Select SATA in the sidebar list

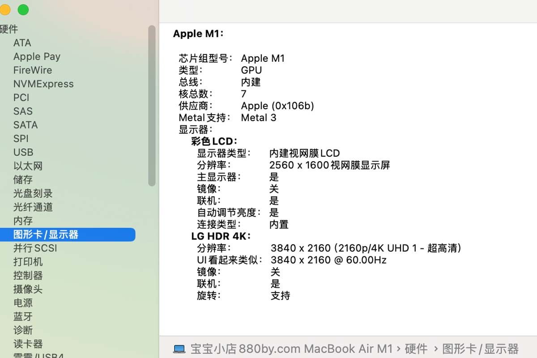coord(26,125)
